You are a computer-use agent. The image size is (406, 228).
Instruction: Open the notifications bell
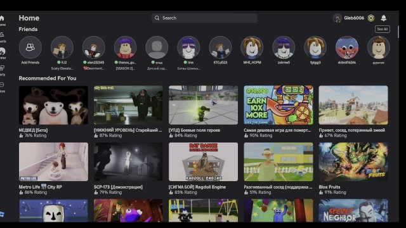pos(383,18)
